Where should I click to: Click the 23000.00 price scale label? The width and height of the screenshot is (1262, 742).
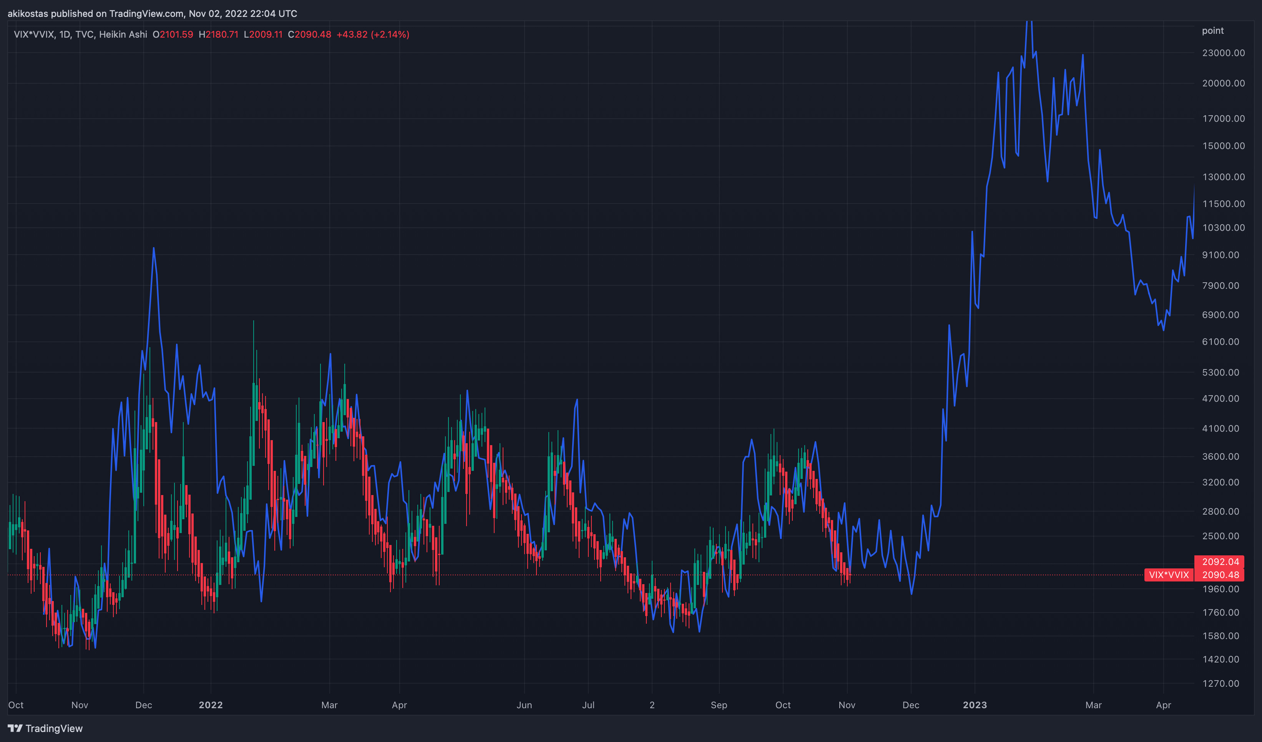1224,53
